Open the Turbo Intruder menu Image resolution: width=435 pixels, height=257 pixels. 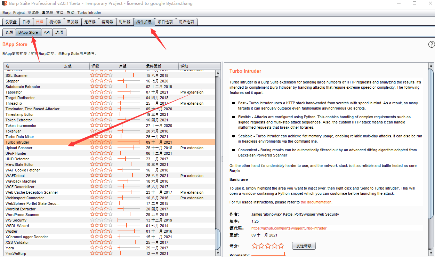click(89, 13)
